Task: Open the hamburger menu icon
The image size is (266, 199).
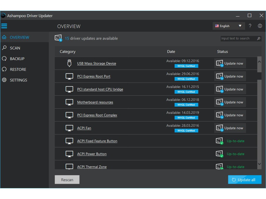Action: click(4, 26)
